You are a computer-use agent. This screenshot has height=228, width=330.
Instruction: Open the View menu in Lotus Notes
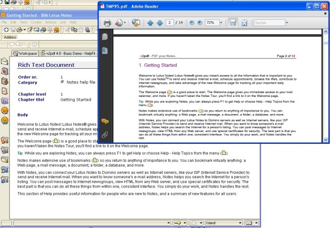23,22
